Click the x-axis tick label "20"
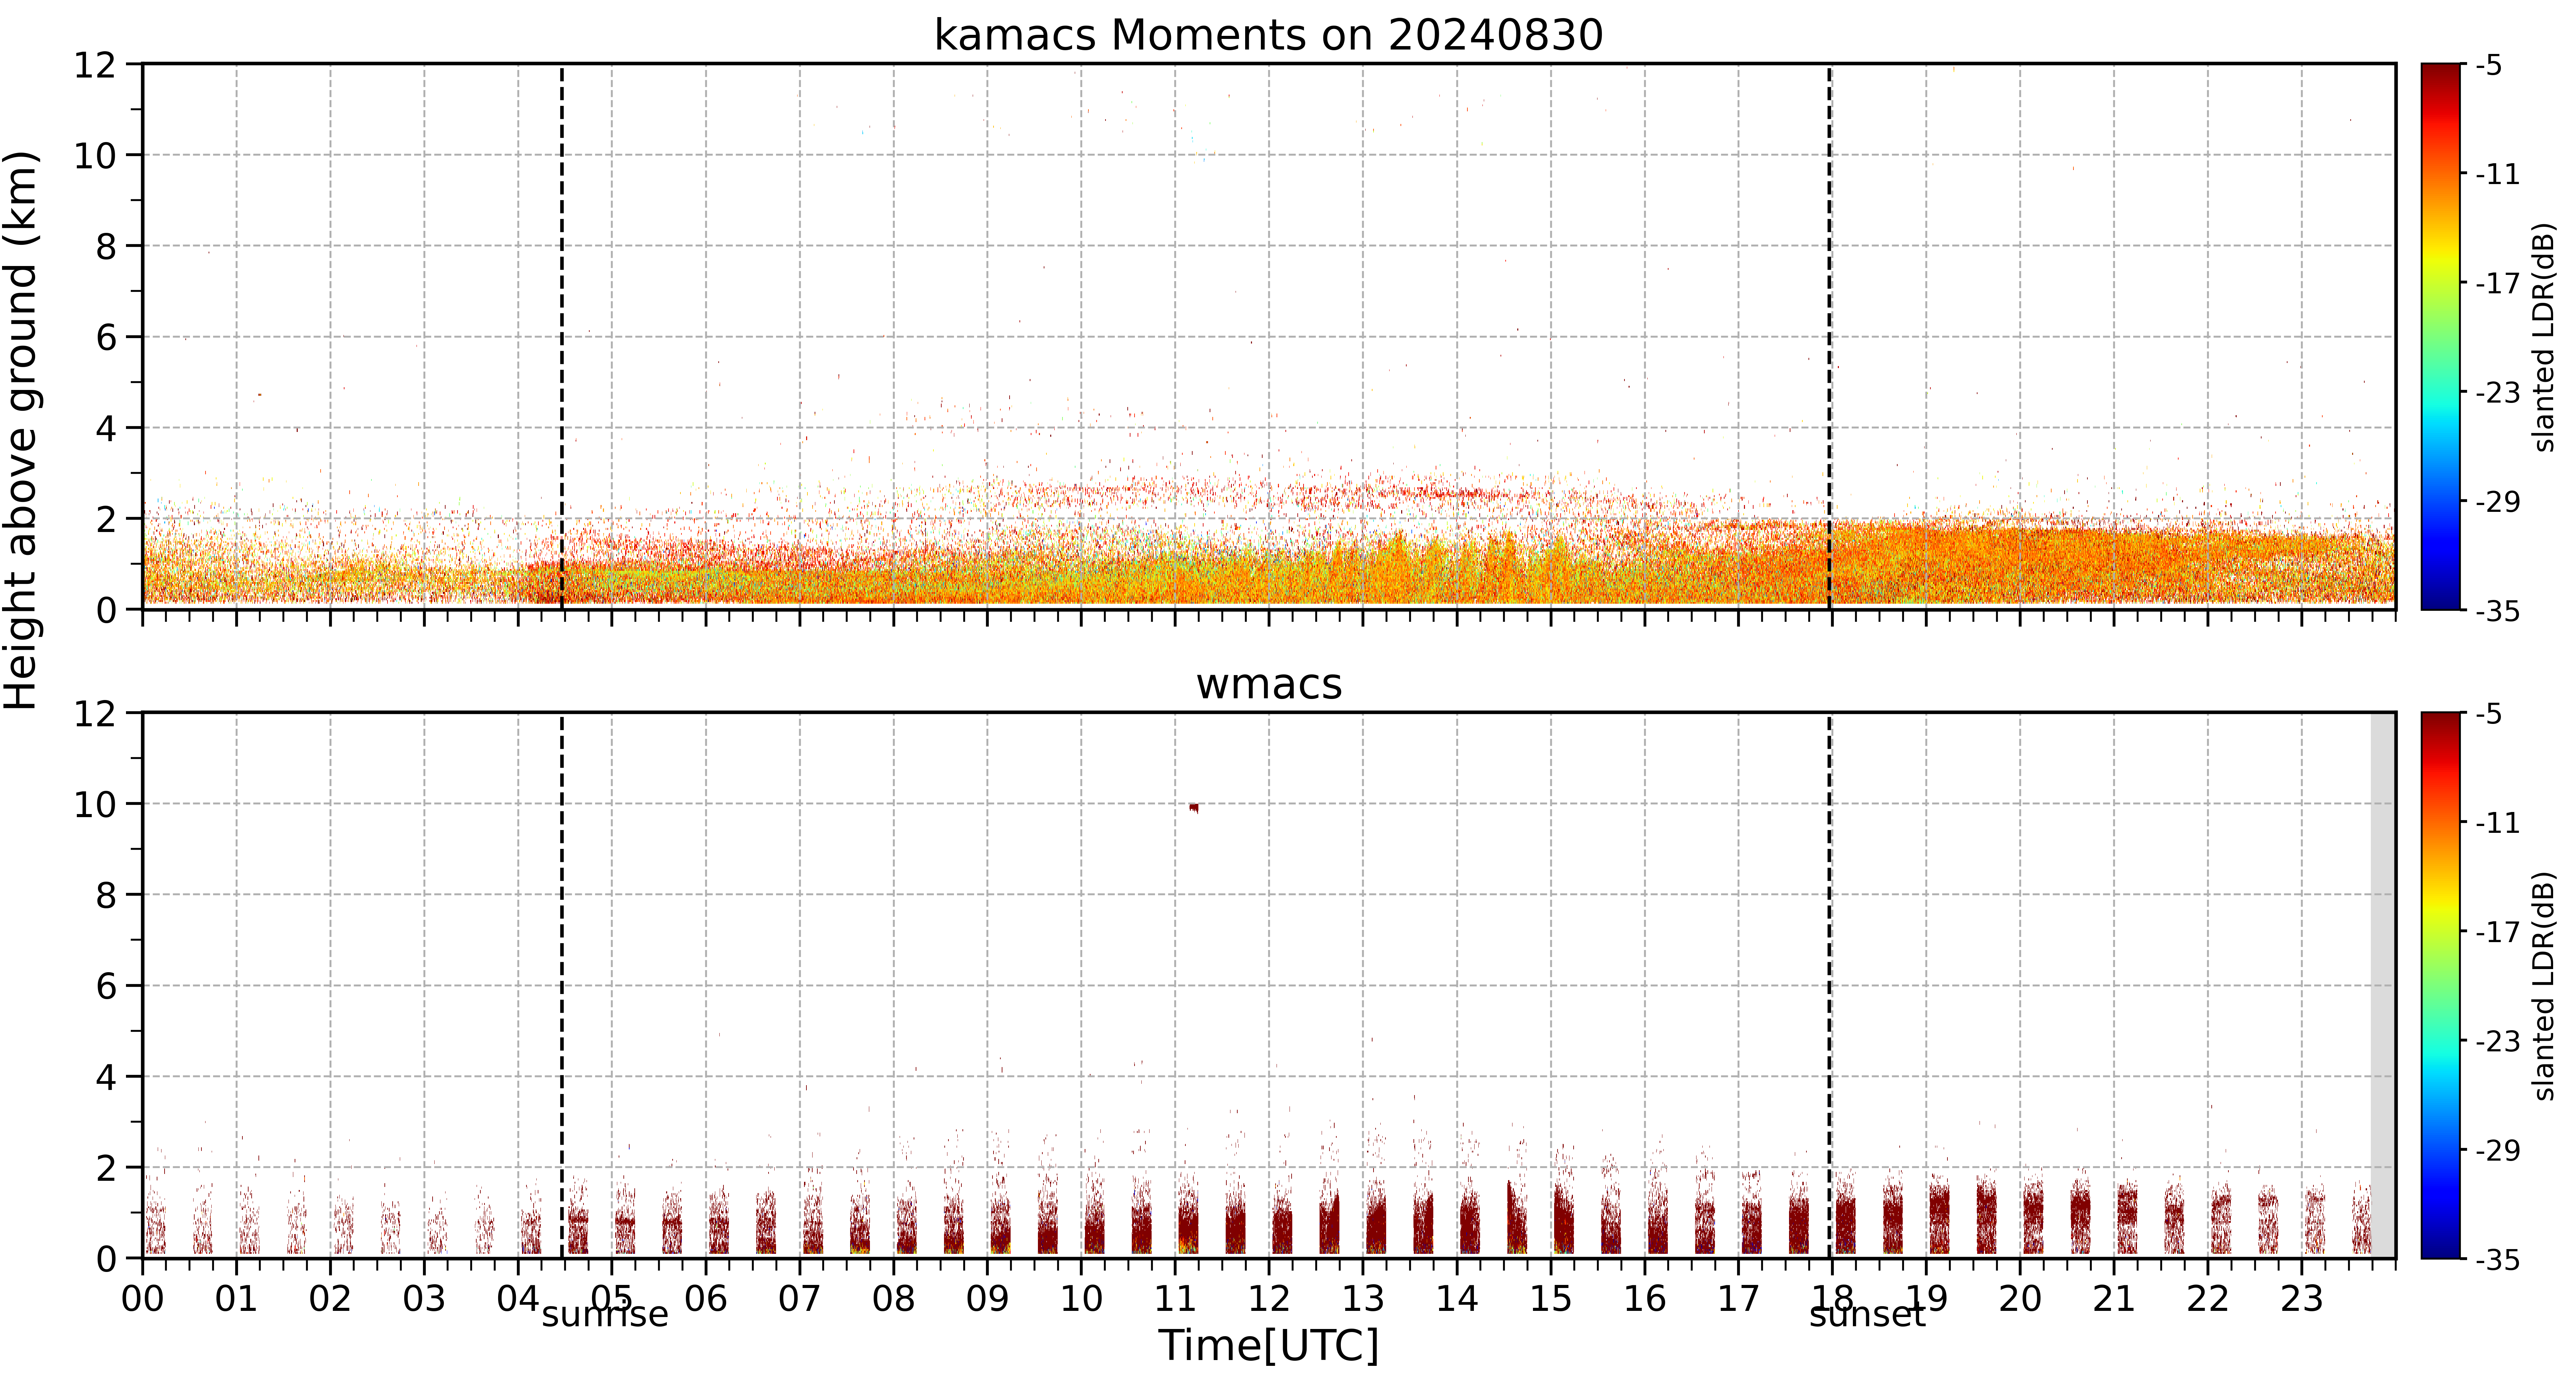Screen dimensions: 2576x1386 [2020, 1299]
